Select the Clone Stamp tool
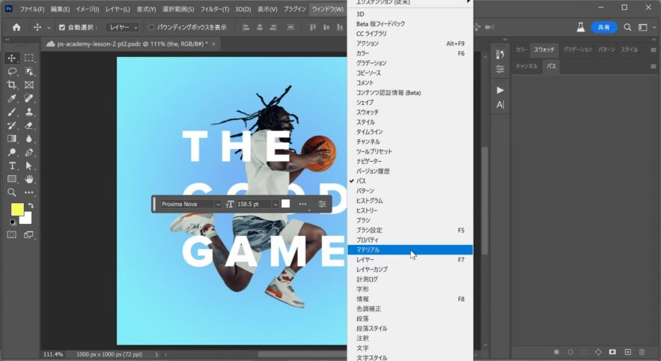 (29, 112)
